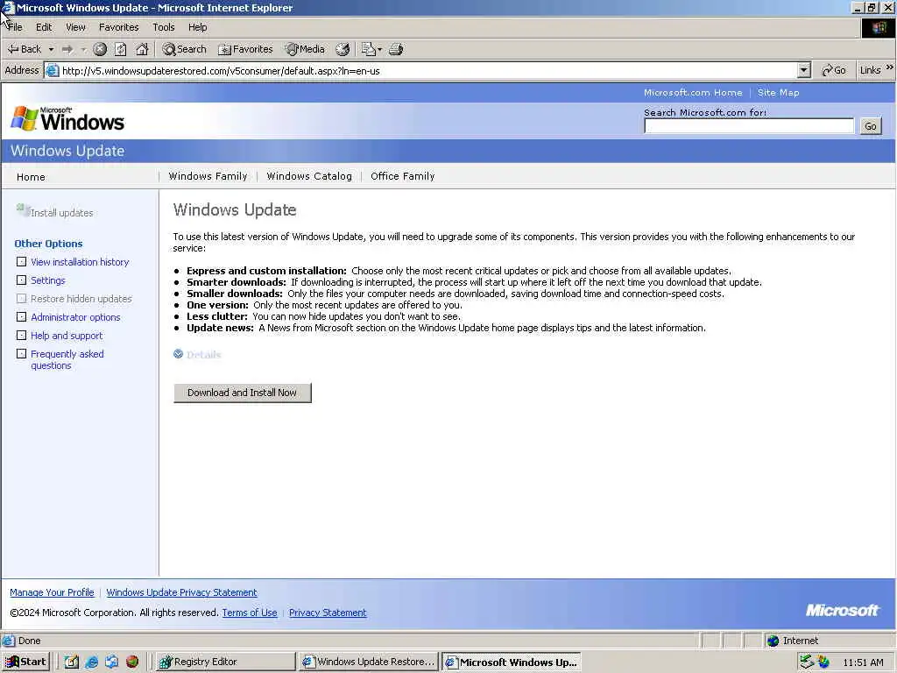Click the Search Microsoft.com text field
Viewport: 897px width, 673px height.
pos(749,126)
